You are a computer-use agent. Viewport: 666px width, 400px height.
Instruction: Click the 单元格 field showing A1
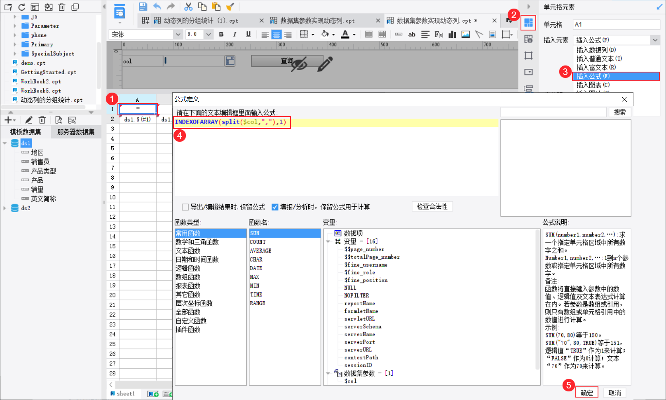[616, 24]
